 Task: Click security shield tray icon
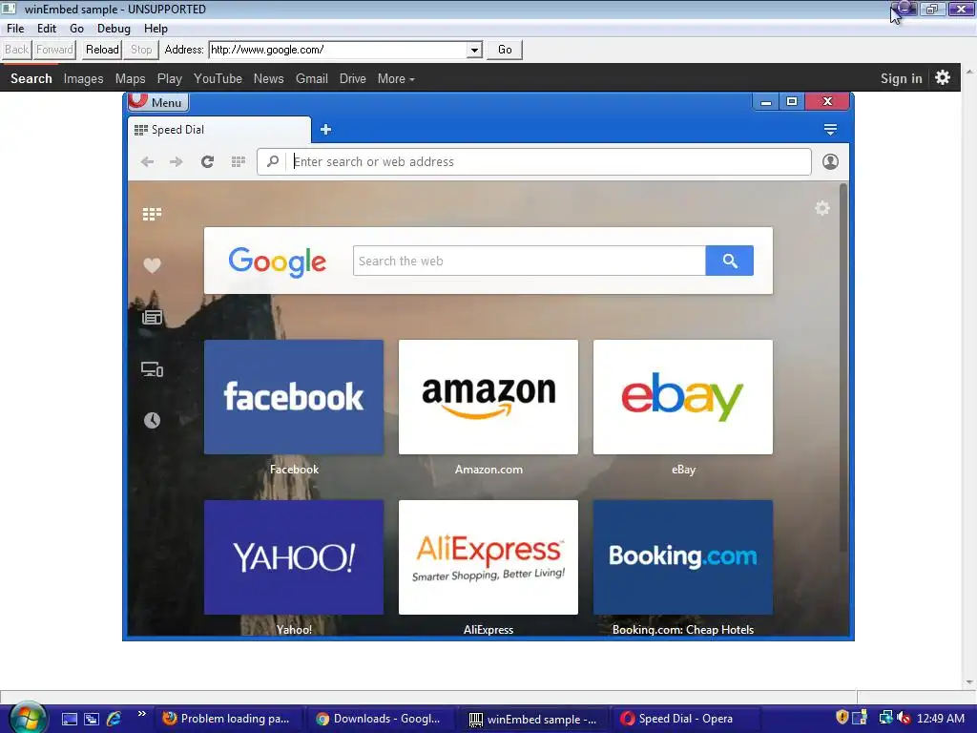[842, 718]
